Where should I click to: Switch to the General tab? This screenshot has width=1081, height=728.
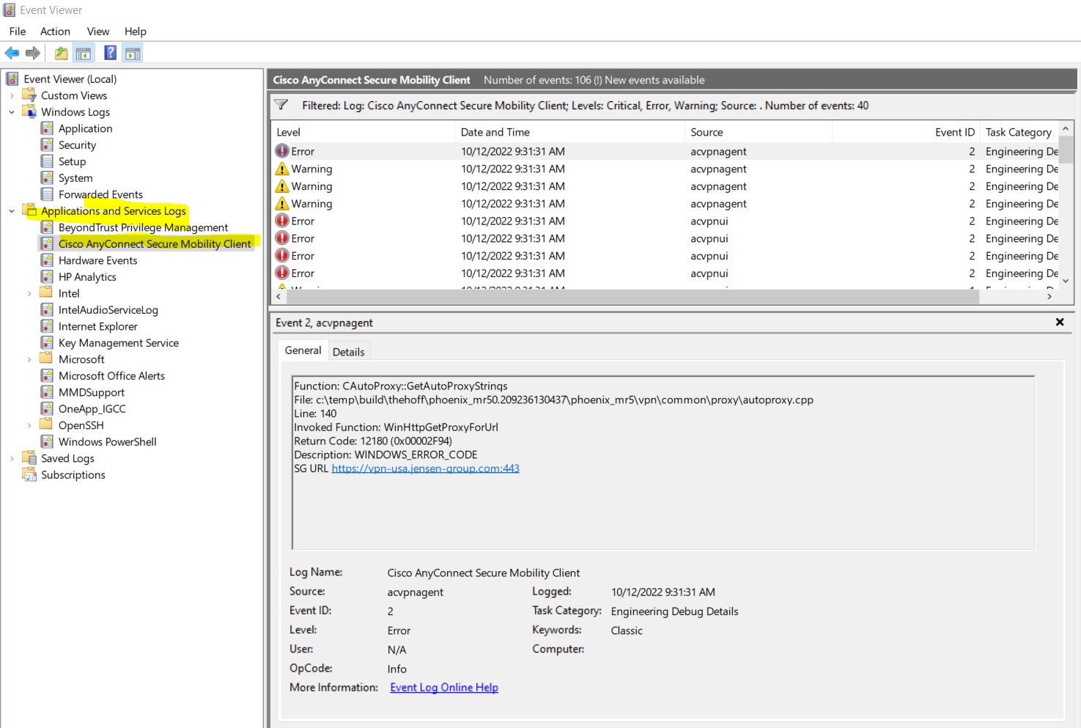303,350
